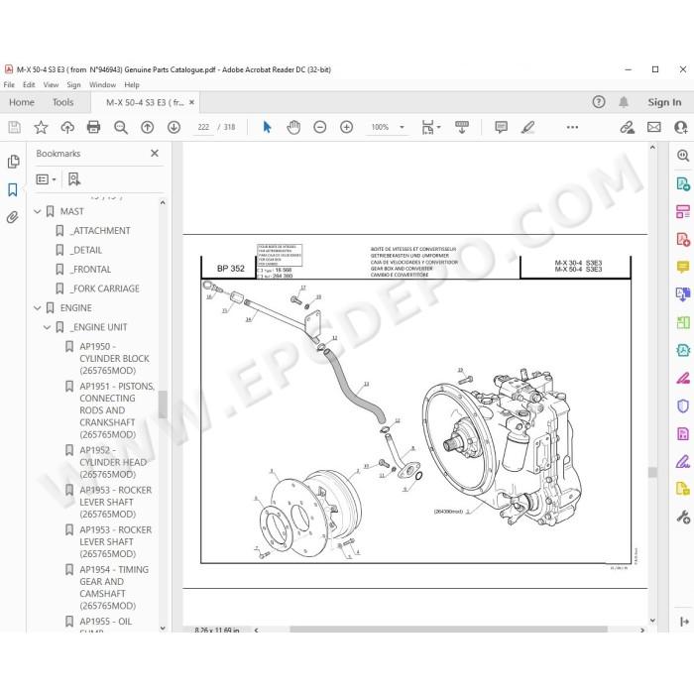The width and height of the screenshot is (694, 694).
Task: Open Comment tool in right pane
Action: (683, 267)
